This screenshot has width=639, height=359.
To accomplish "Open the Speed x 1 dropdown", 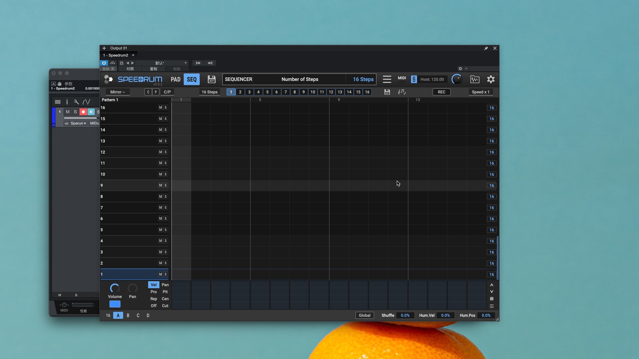I will [x=481, y=92].
